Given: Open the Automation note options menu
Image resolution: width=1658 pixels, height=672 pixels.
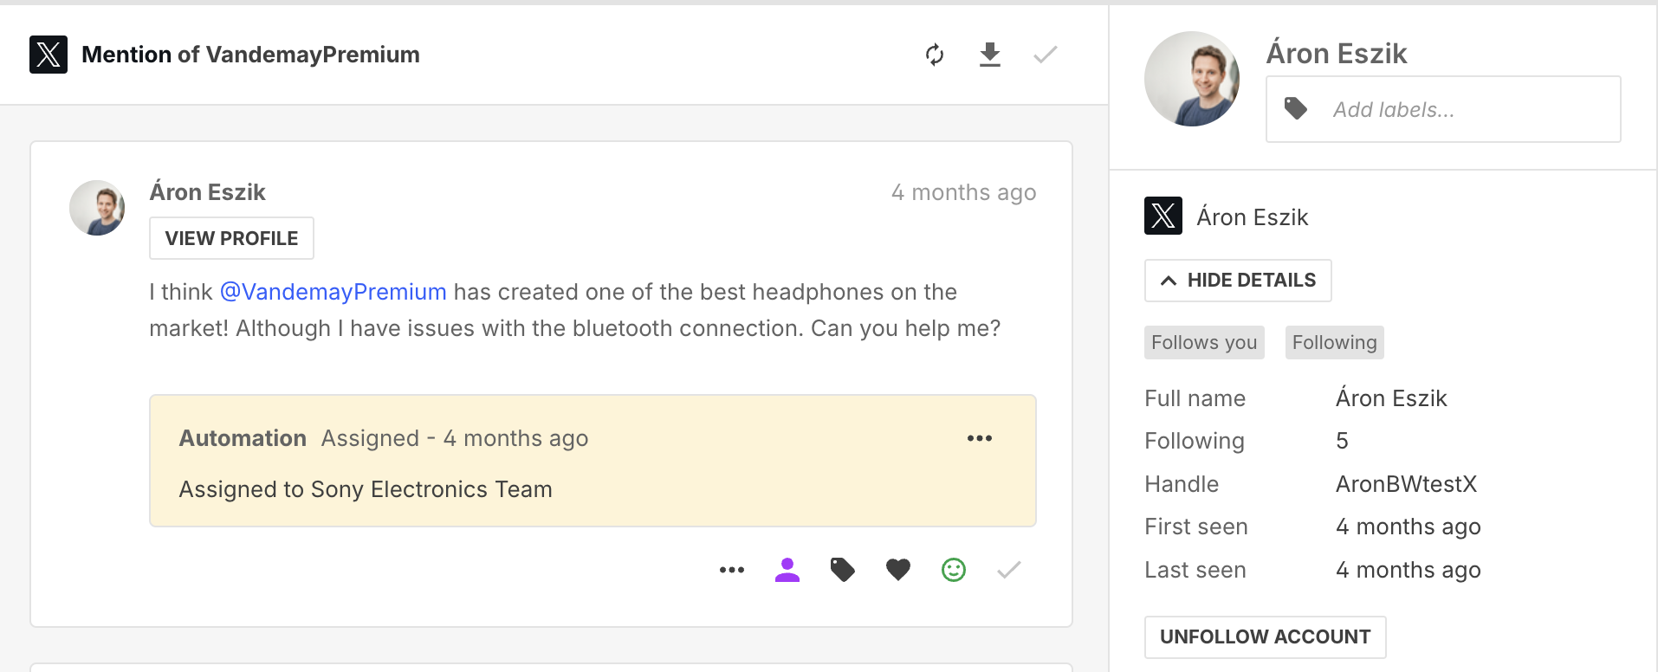Looking at the screenshot, I should point(980,438).
